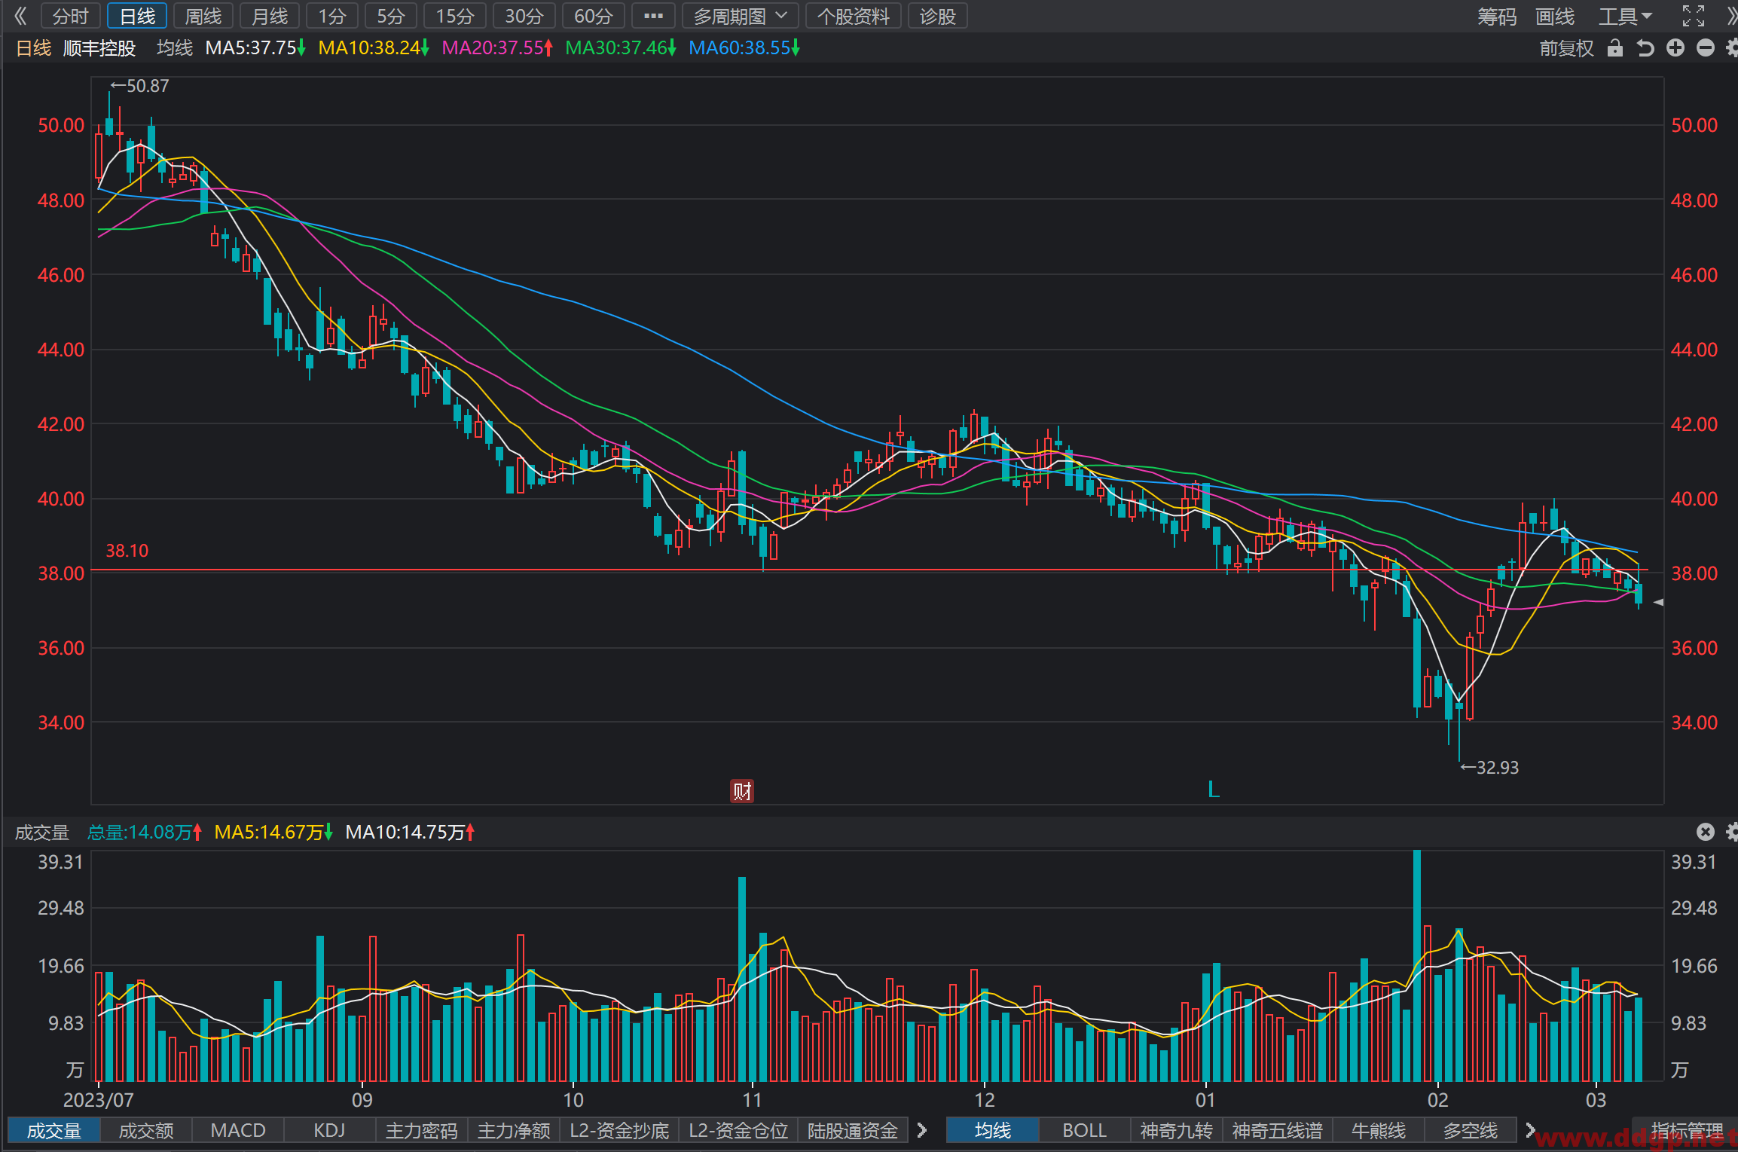Click the collapse-left double chevron icon
This screenshot has height=1152, width=1738.
click(x=20, y=16)
